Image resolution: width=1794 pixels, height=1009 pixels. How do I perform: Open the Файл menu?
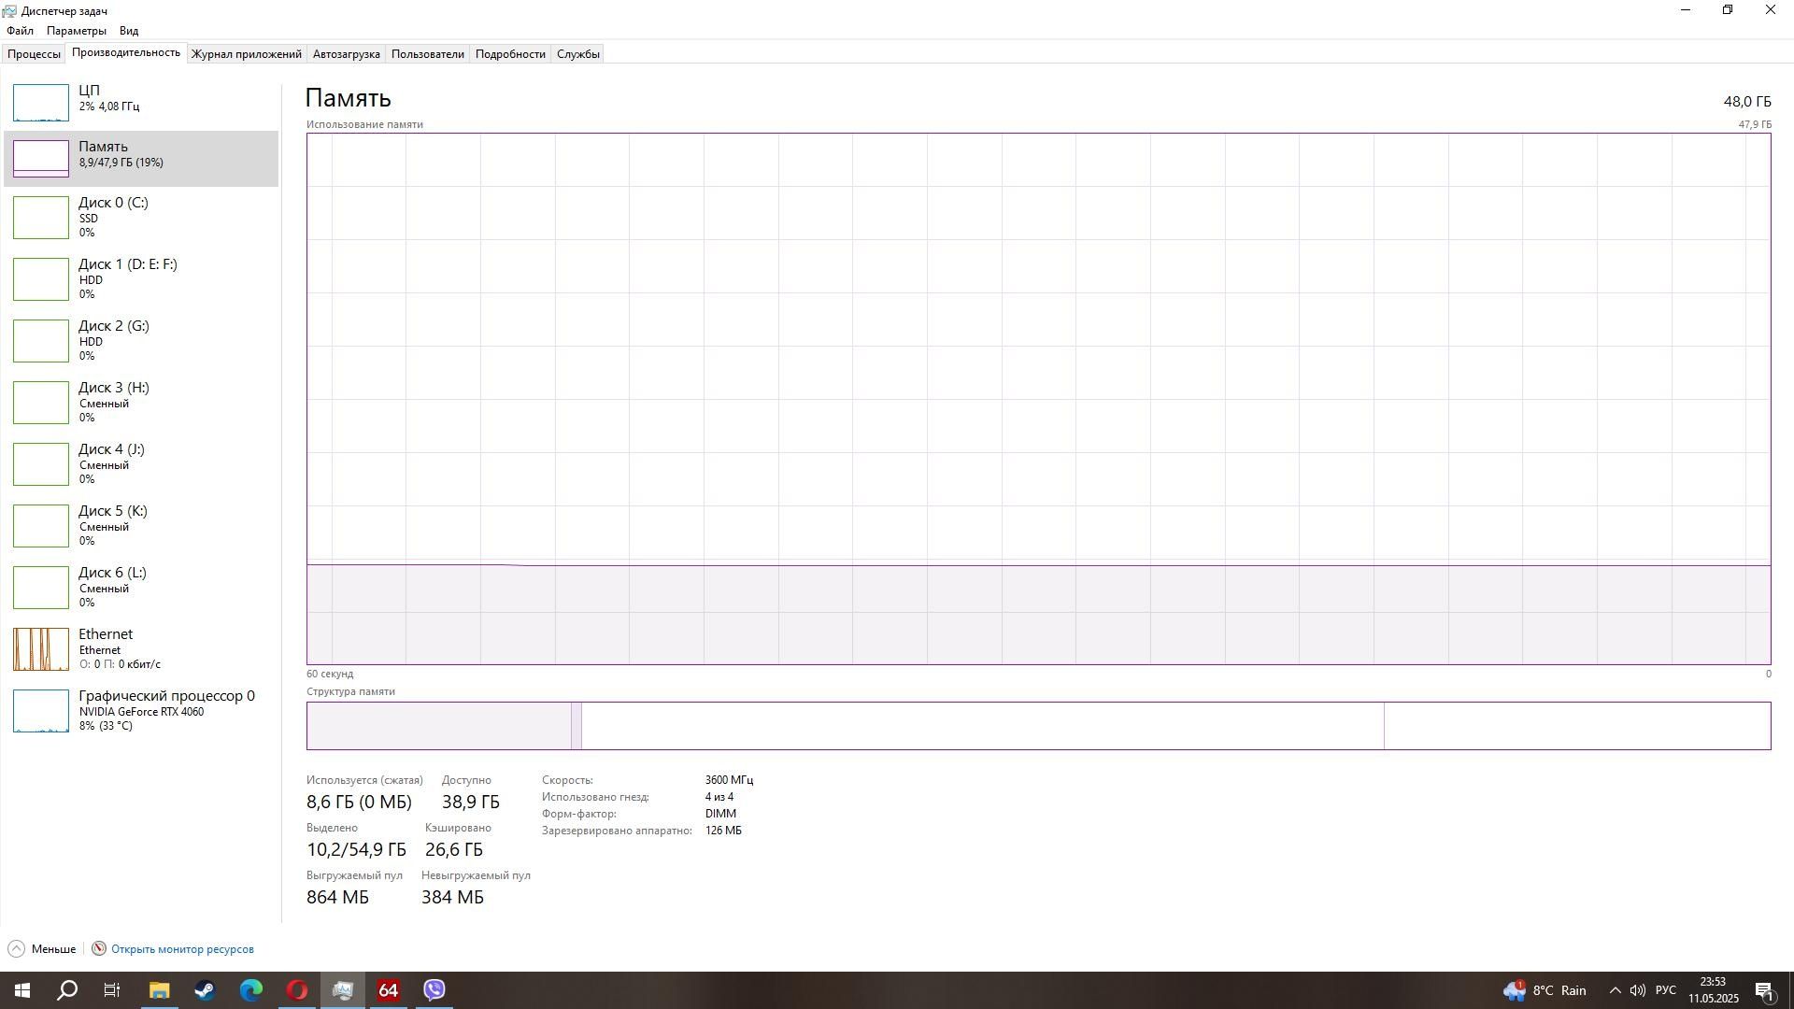coord(20,31)
